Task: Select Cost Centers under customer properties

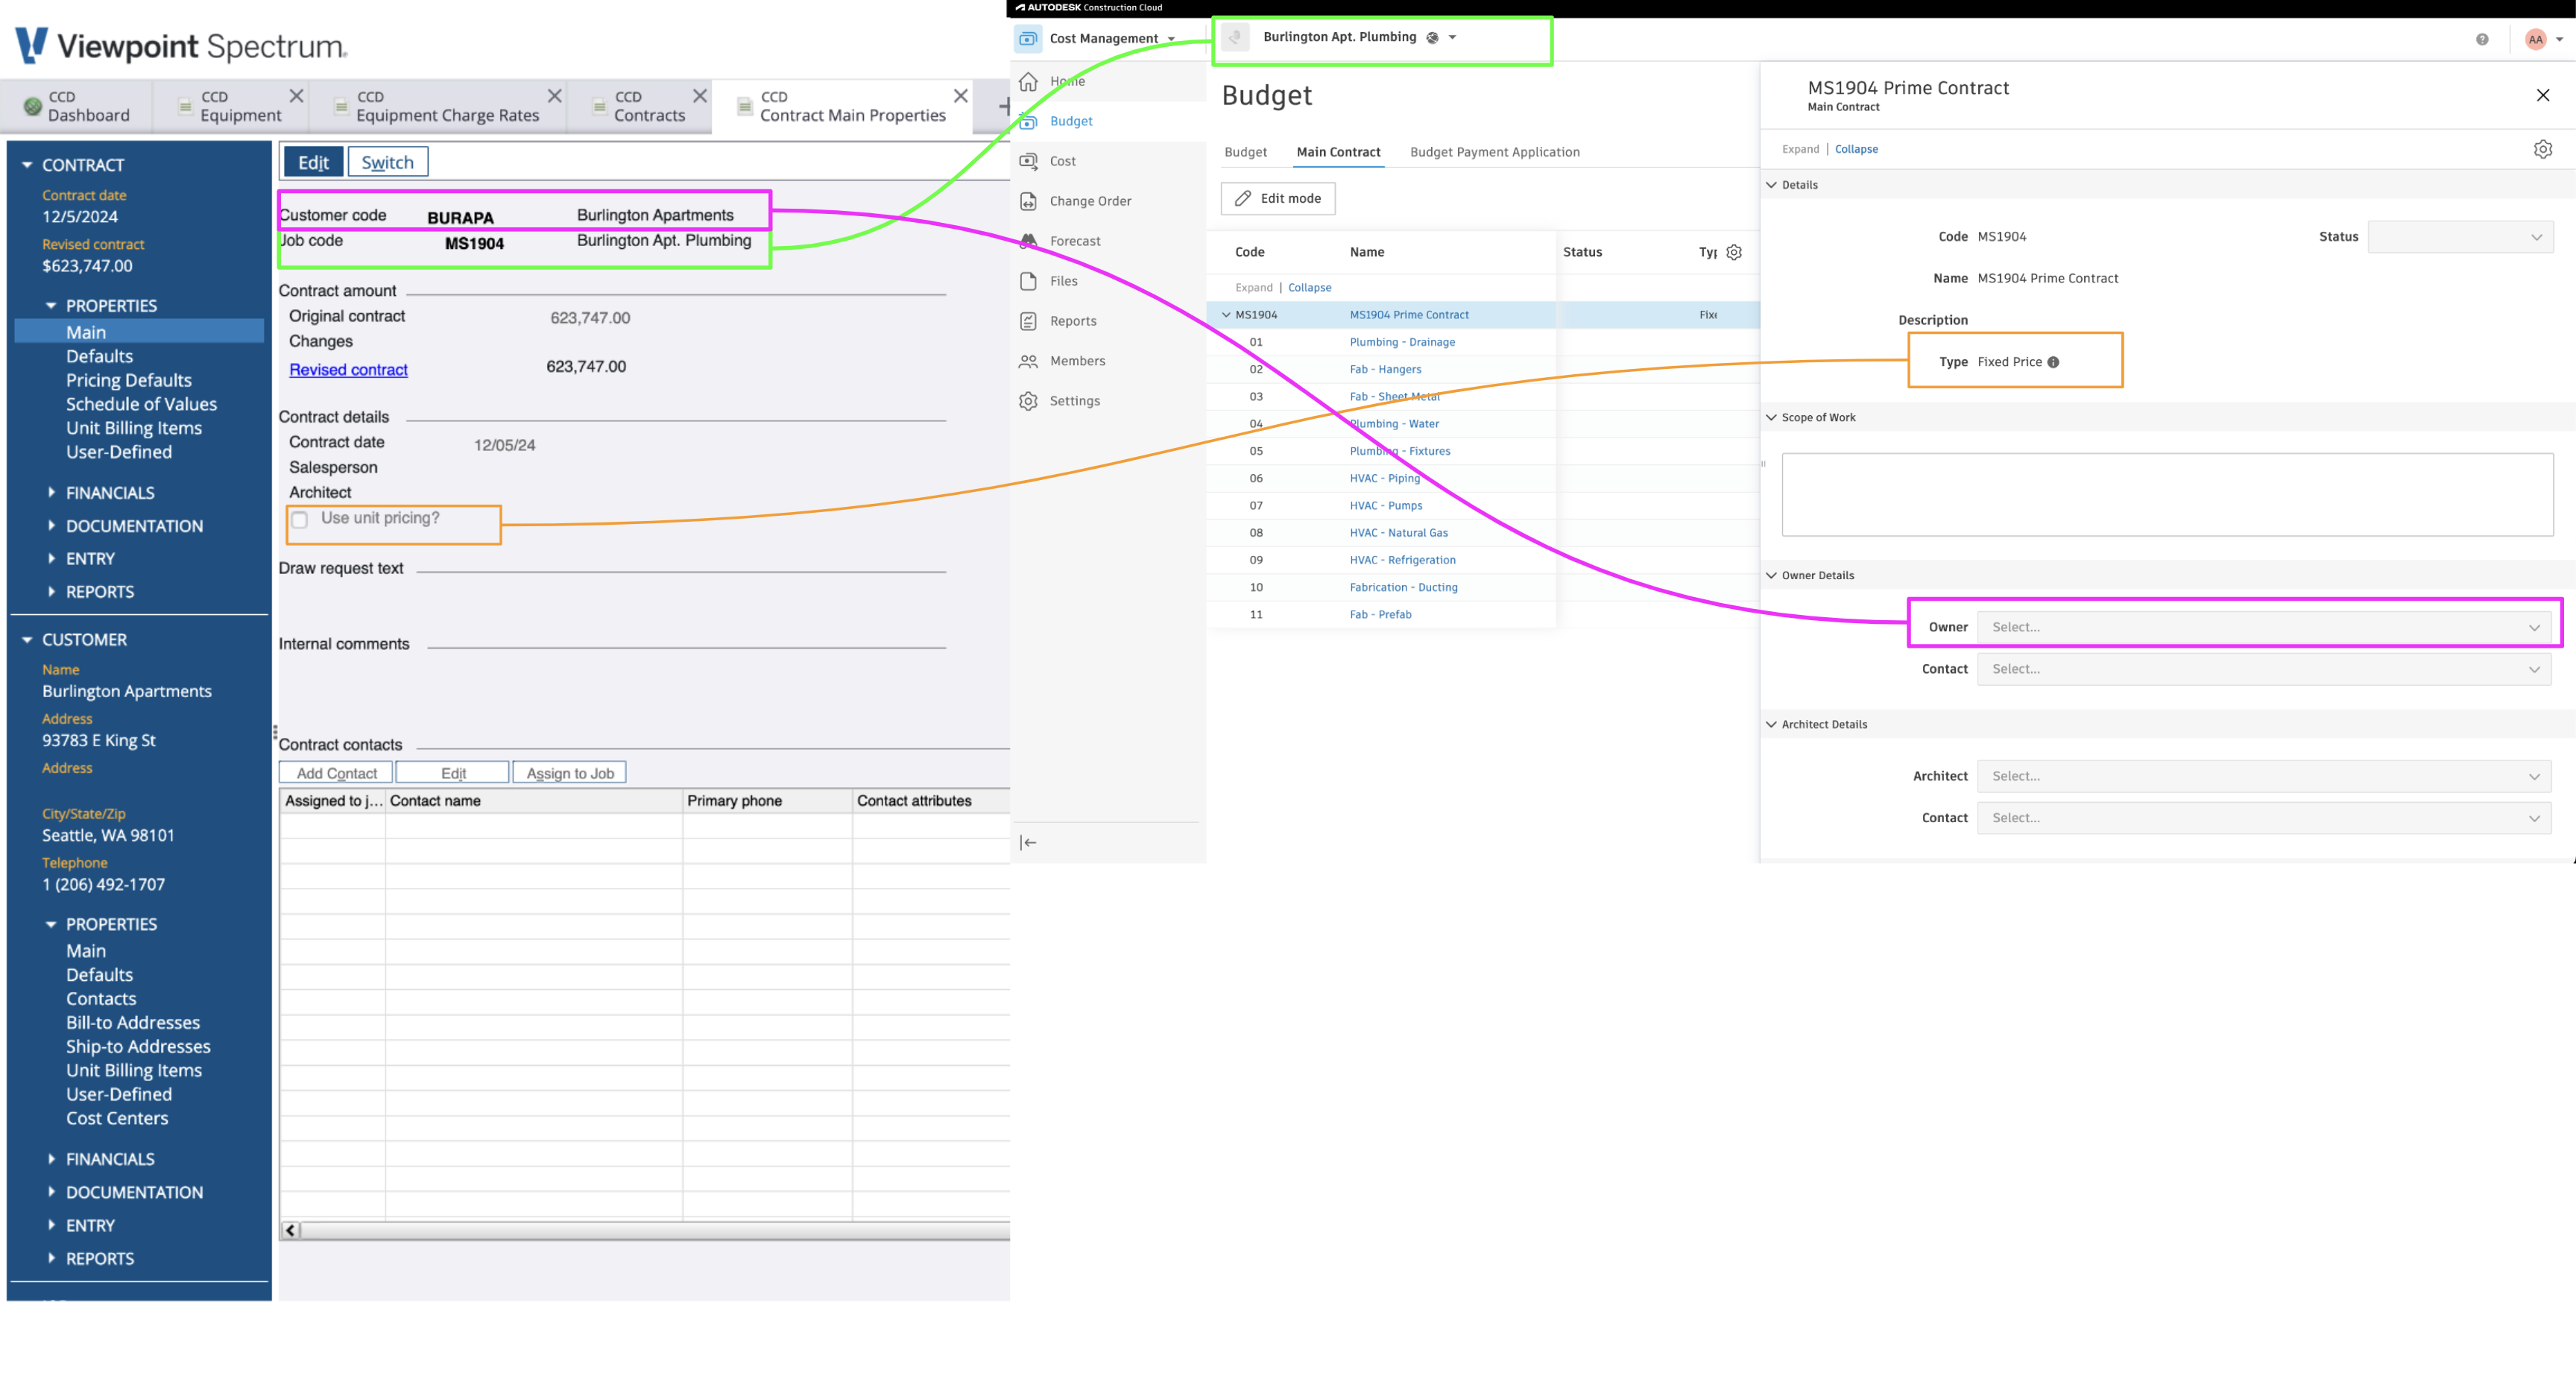Action: point(117,1118)
